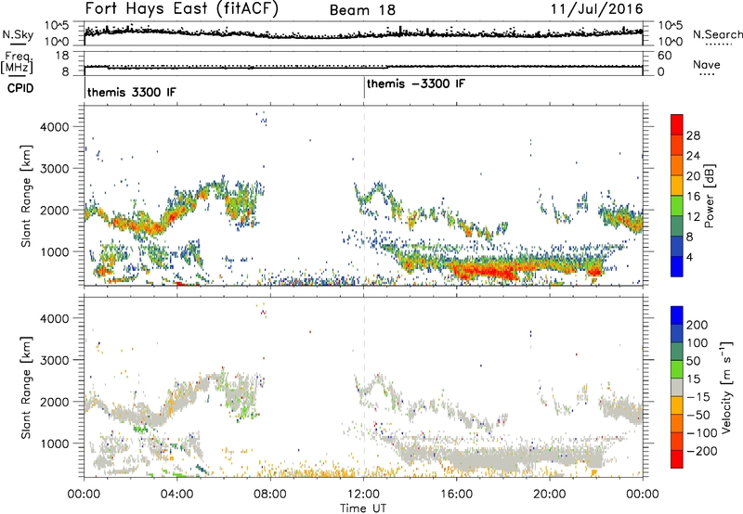Click the "60" tick on the Nave axis
Screen dimensions: 743x514
(665, 56)
